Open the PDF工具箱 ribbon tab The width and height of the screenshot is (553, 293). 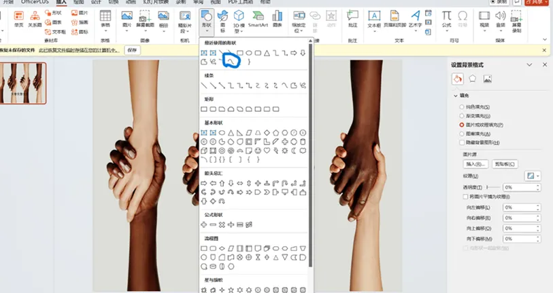click(x=240, y=2)
